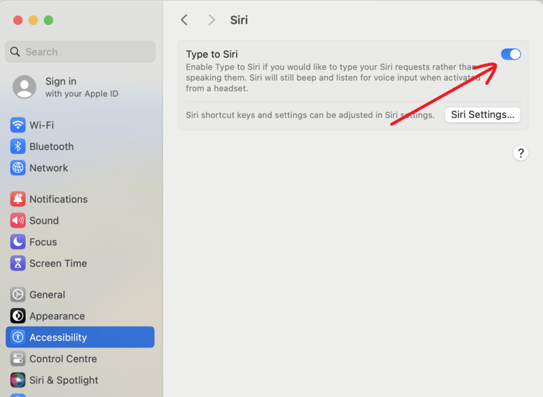Zoom the window with green button
This screenshot has width=543, height=397.
(48, 20)
